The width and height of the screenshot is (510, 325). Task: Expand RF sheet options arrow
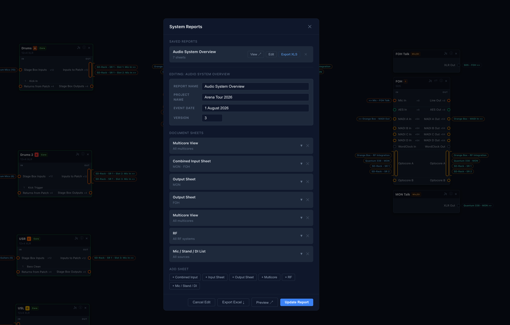point(301,236)
